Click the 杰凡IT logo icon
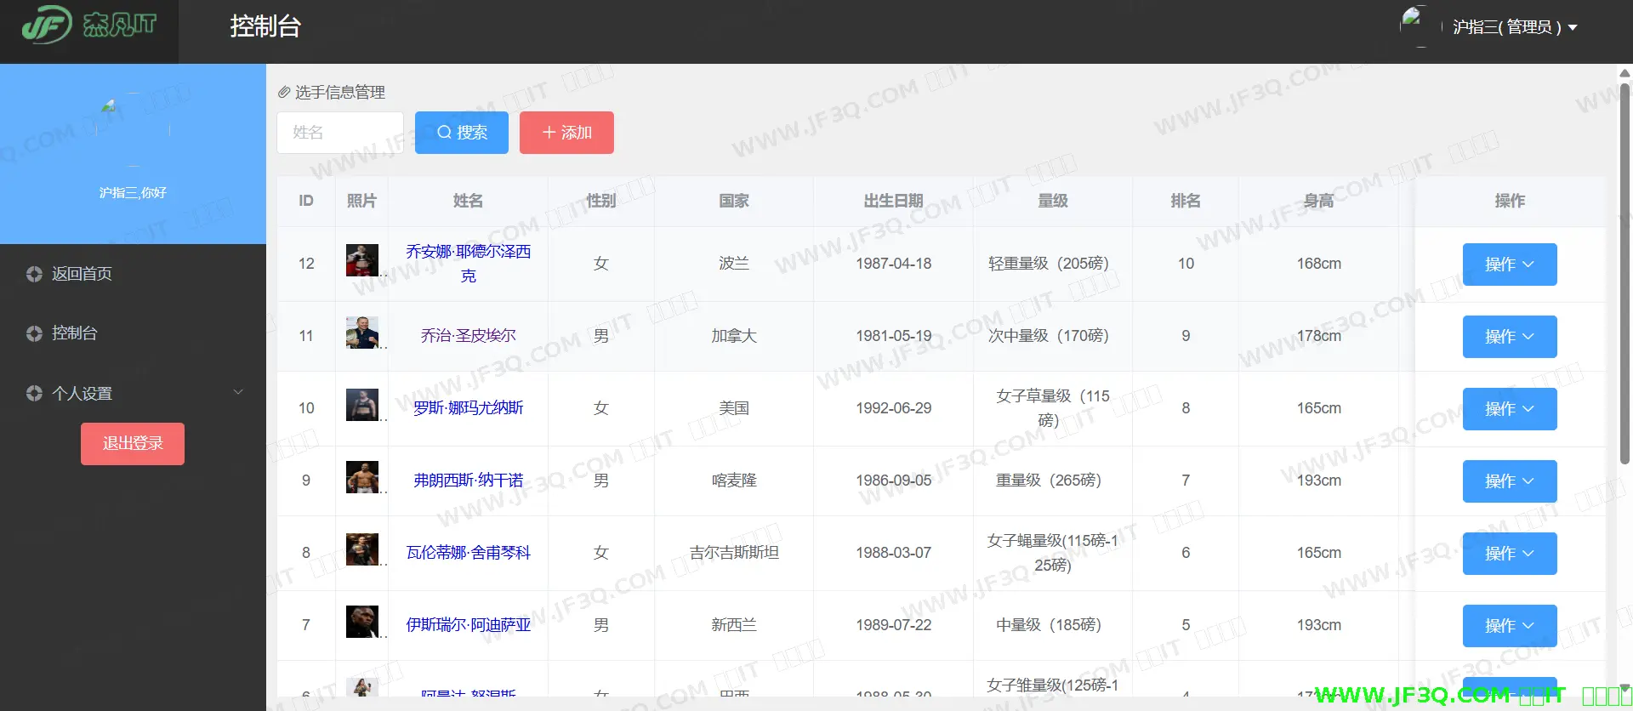The image size is (1633, 711). tap(47, 25)
